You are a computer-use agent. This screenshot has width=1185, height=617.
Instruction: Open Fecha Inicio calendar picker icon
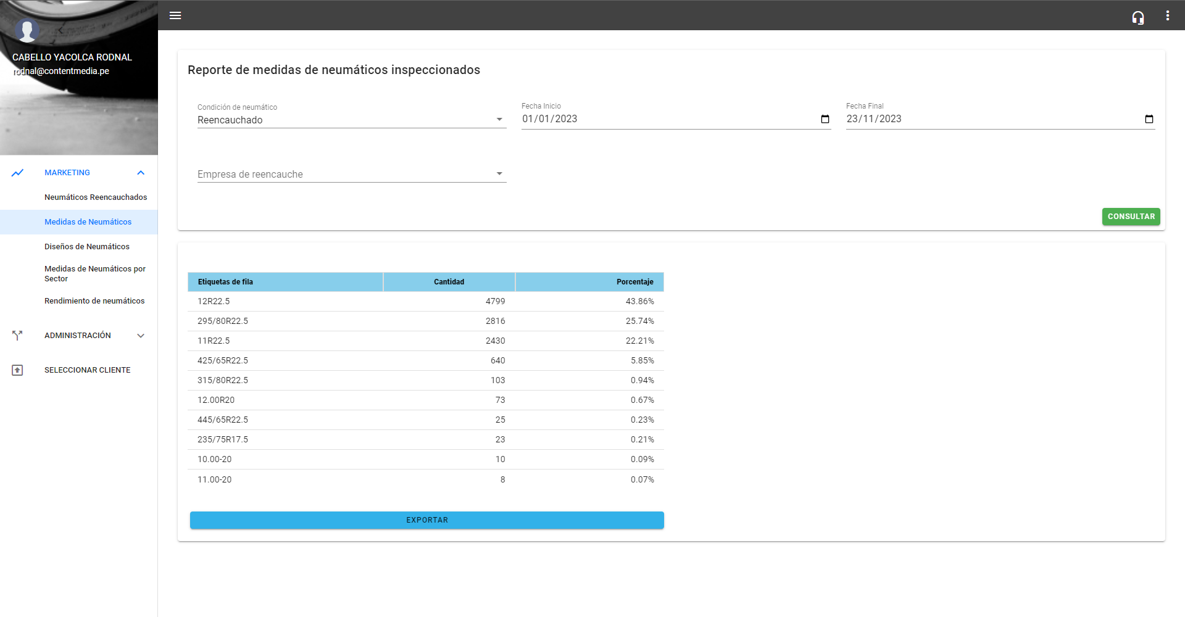coord(825,119)
